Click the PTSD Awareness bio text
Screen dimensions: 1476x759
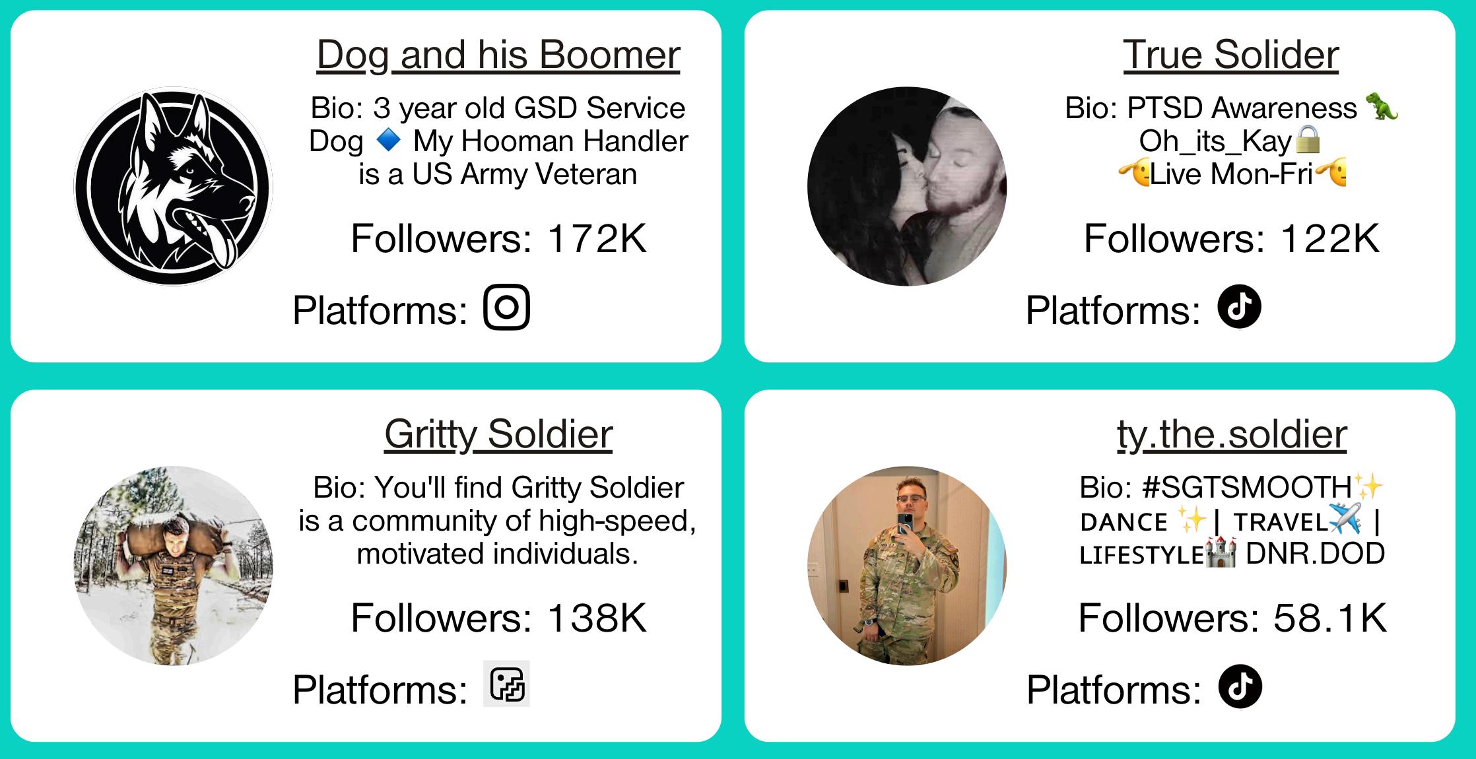1231,141
